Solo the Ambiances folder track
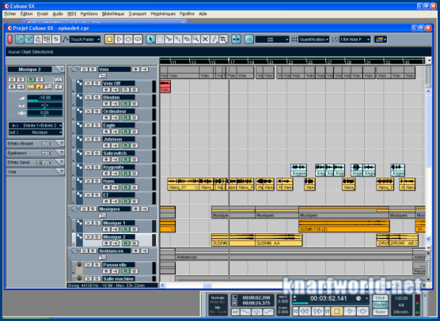The height and width of the screenshot is (321, 440). point(93,251)
